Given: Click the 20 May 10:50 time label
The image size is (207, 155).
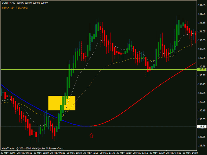Looking at the screenshot, I should [x=91, y=153].
